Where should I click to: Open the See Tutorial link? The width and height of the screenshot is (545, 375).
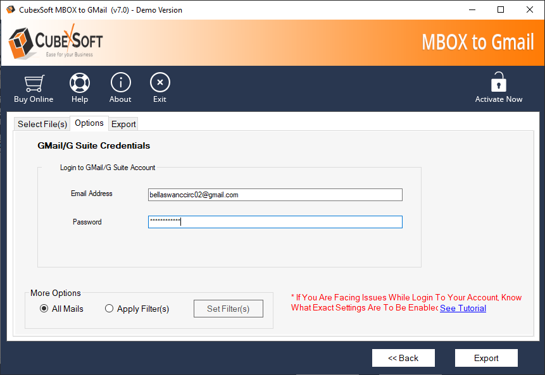(x=463, y=309)
